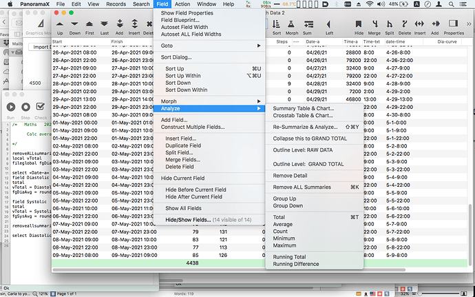Screen dimensions: 475x297
Task: Click the Delete field toolbar icon
Action: (x=404, y=24)
